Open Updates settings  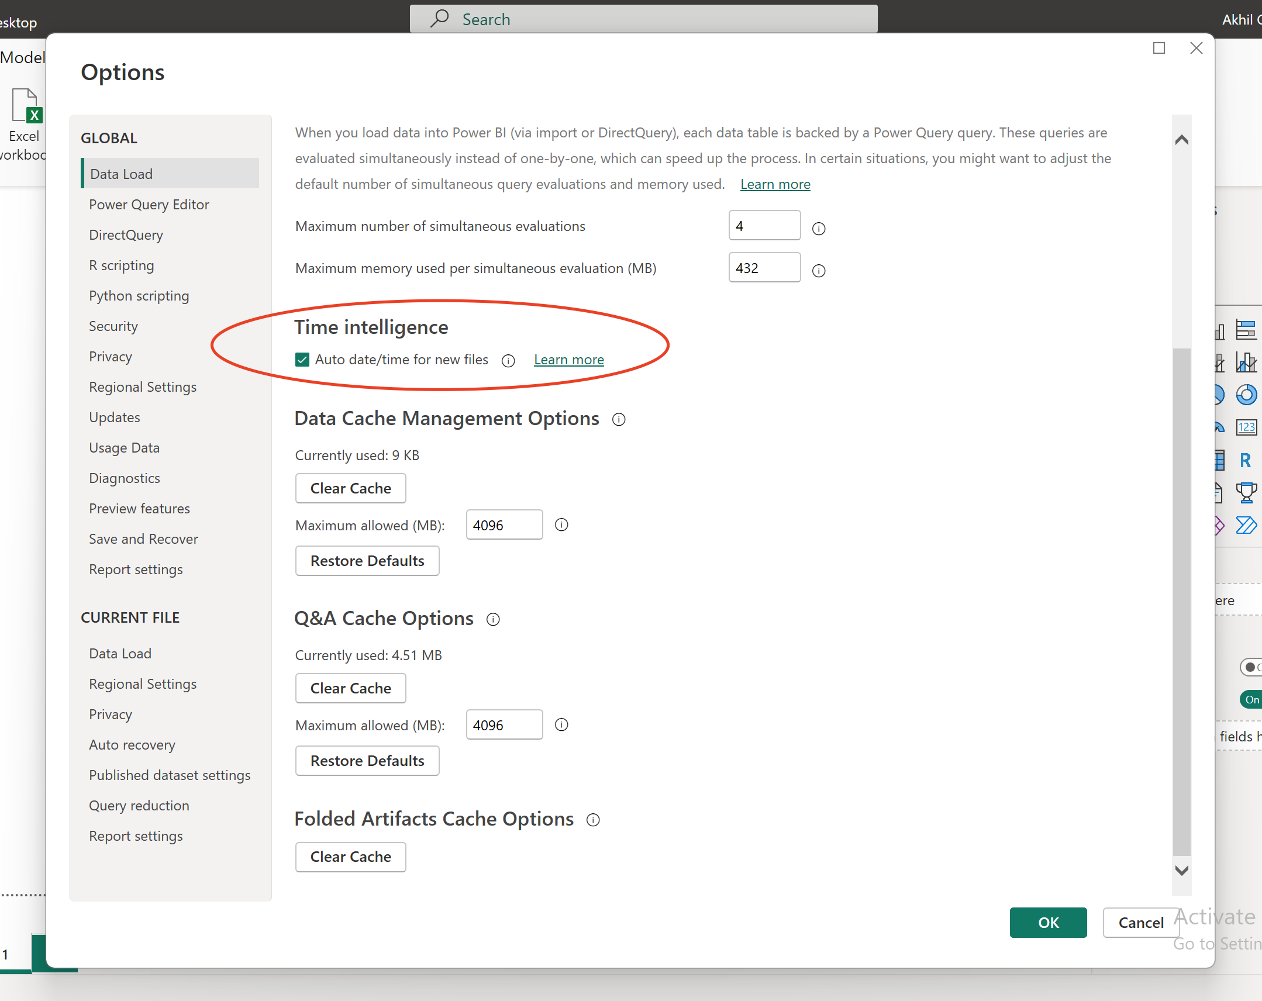pos(114,417)
